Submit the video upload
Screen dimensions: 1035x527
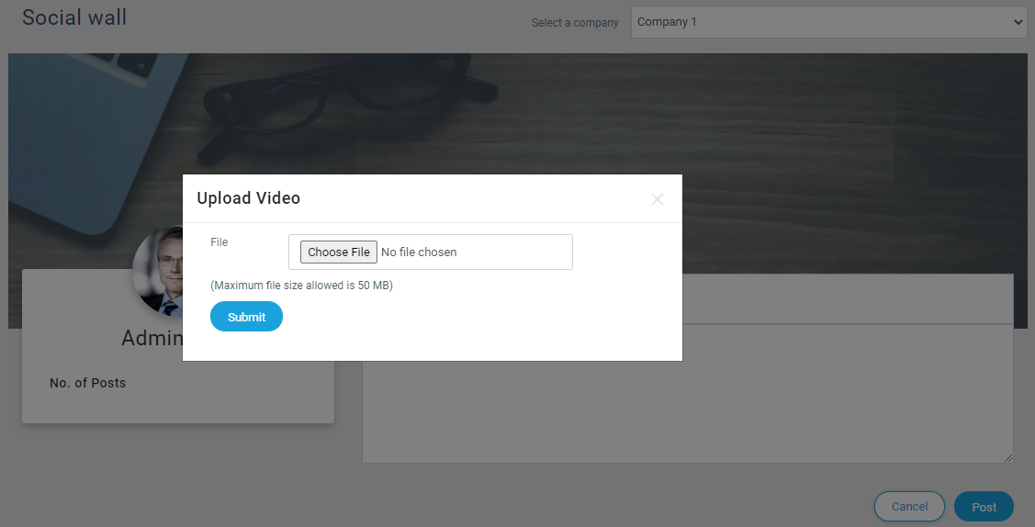coord(246,317)
